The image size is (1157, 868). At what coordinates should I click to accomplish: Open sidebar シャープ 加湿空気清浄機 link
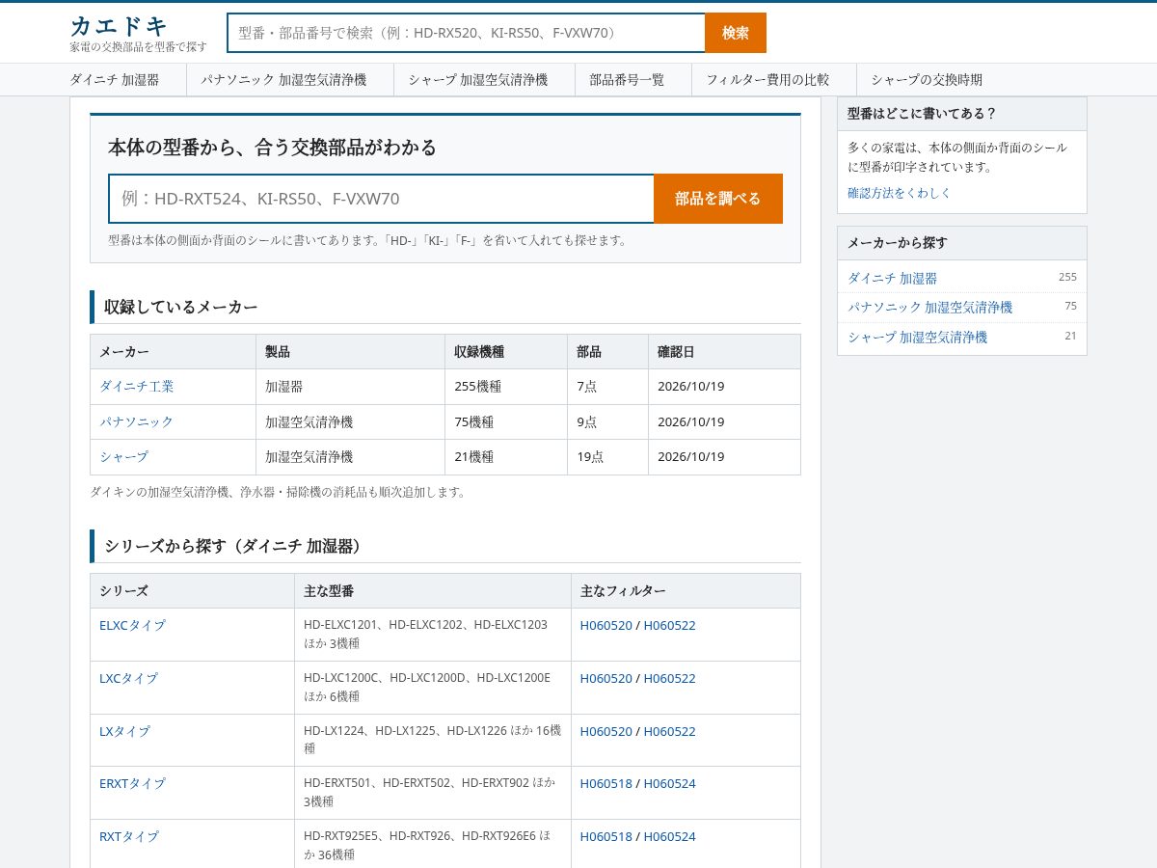(918, 337)
